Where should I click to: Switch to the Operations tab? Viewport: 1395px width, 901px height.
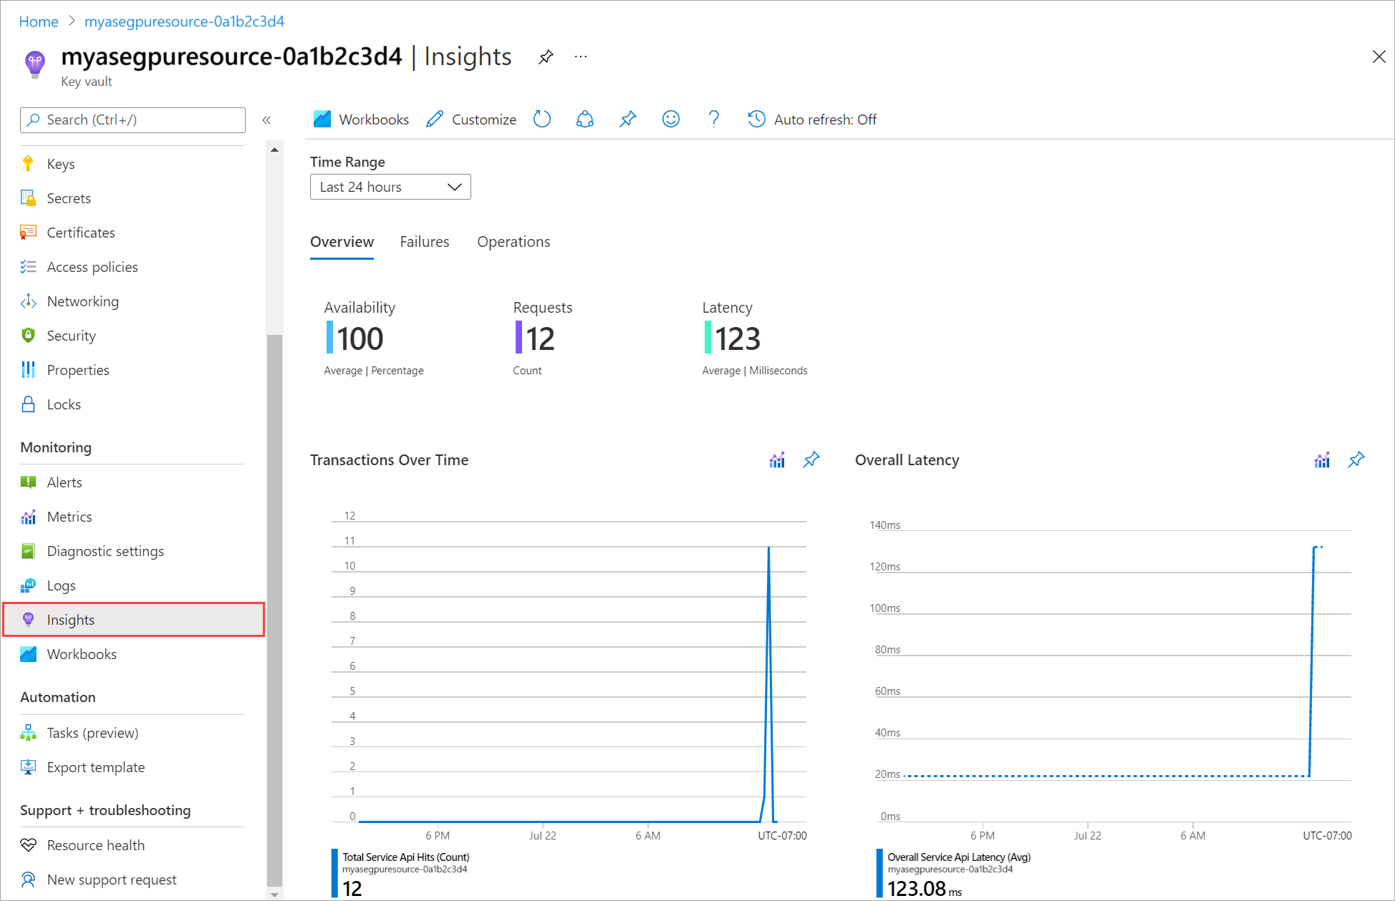click(x=513, y=242)
